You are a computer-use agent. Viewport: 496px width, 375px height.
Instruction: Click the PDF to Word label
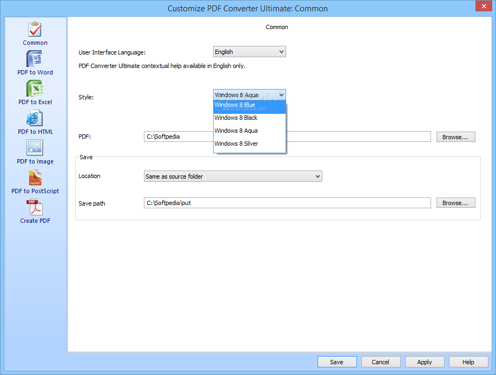35,72
